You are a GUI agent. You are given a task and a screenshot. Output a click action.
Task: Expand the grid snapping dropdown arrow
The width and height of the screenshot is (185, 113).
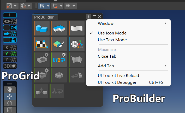click(61, 6)
